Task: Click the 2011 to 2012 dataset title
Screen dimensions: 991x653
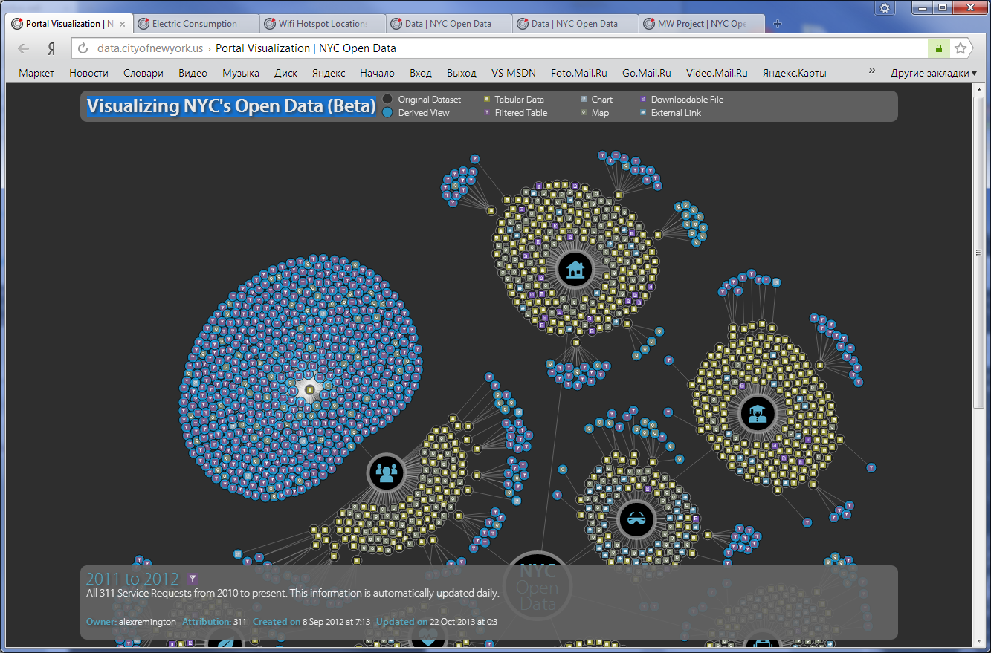Action: pyautogui.click(x=132, y=579)
